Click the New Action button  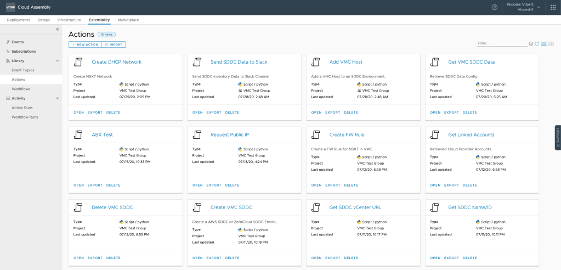(x=85, y=44)
